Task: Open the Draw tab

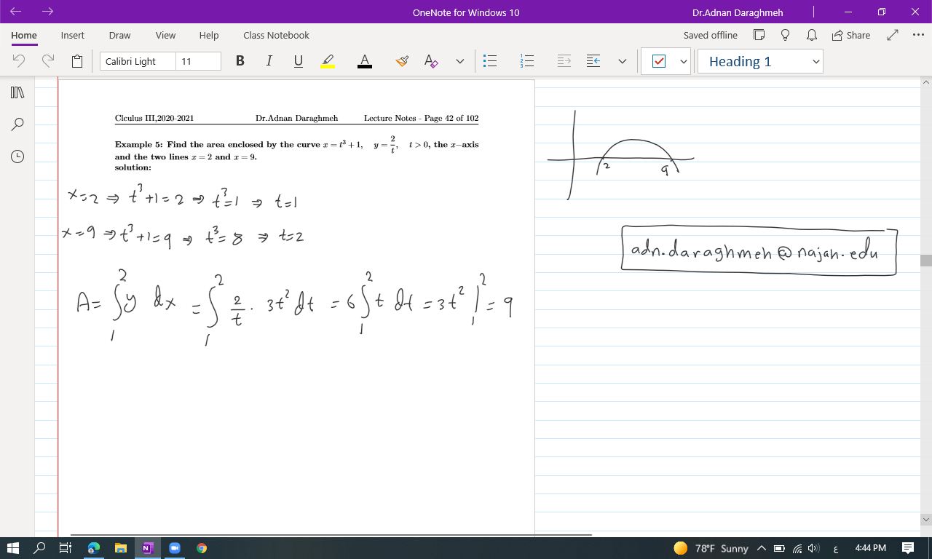Action: pos(119,35)
